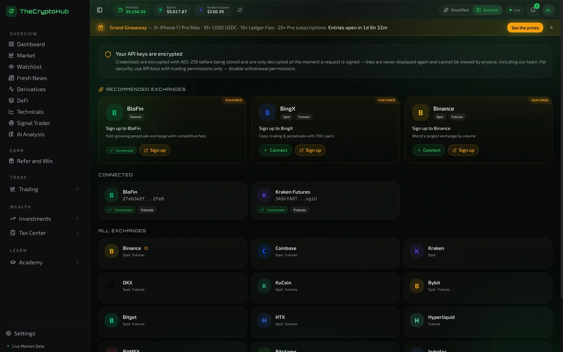Switch to Detailed view
This screenshot has height=352, width=563.
(487, 10)
